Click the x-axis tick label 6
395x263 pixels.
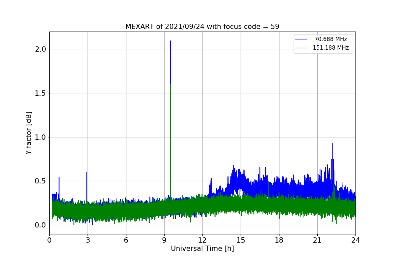click(x=126, y=240)
